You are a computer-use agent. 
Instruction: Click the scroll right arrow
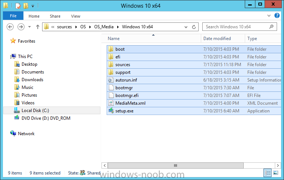278,165
